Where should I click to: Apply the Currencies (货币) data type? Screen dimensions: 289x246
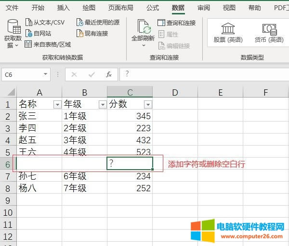click(x=269, y=33)
